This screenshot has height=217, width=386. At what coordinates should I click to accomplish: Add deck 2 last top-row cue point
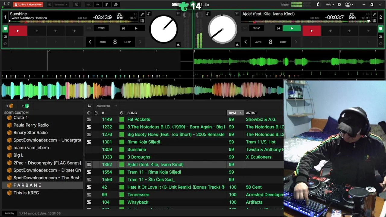tap(368, 31)
